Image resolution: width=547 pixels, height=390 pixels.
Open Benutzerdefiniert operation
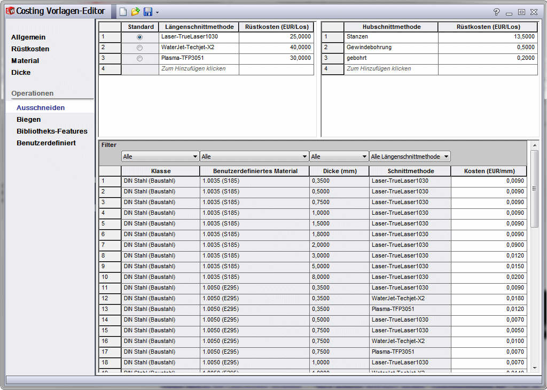tap(46, 143)
